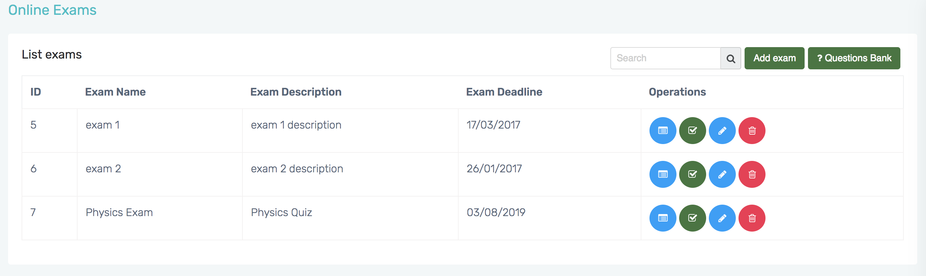926x276 pixels.
Task: Click the Online Exams page title
Action: pyautogui.click(x=53, y=10)
